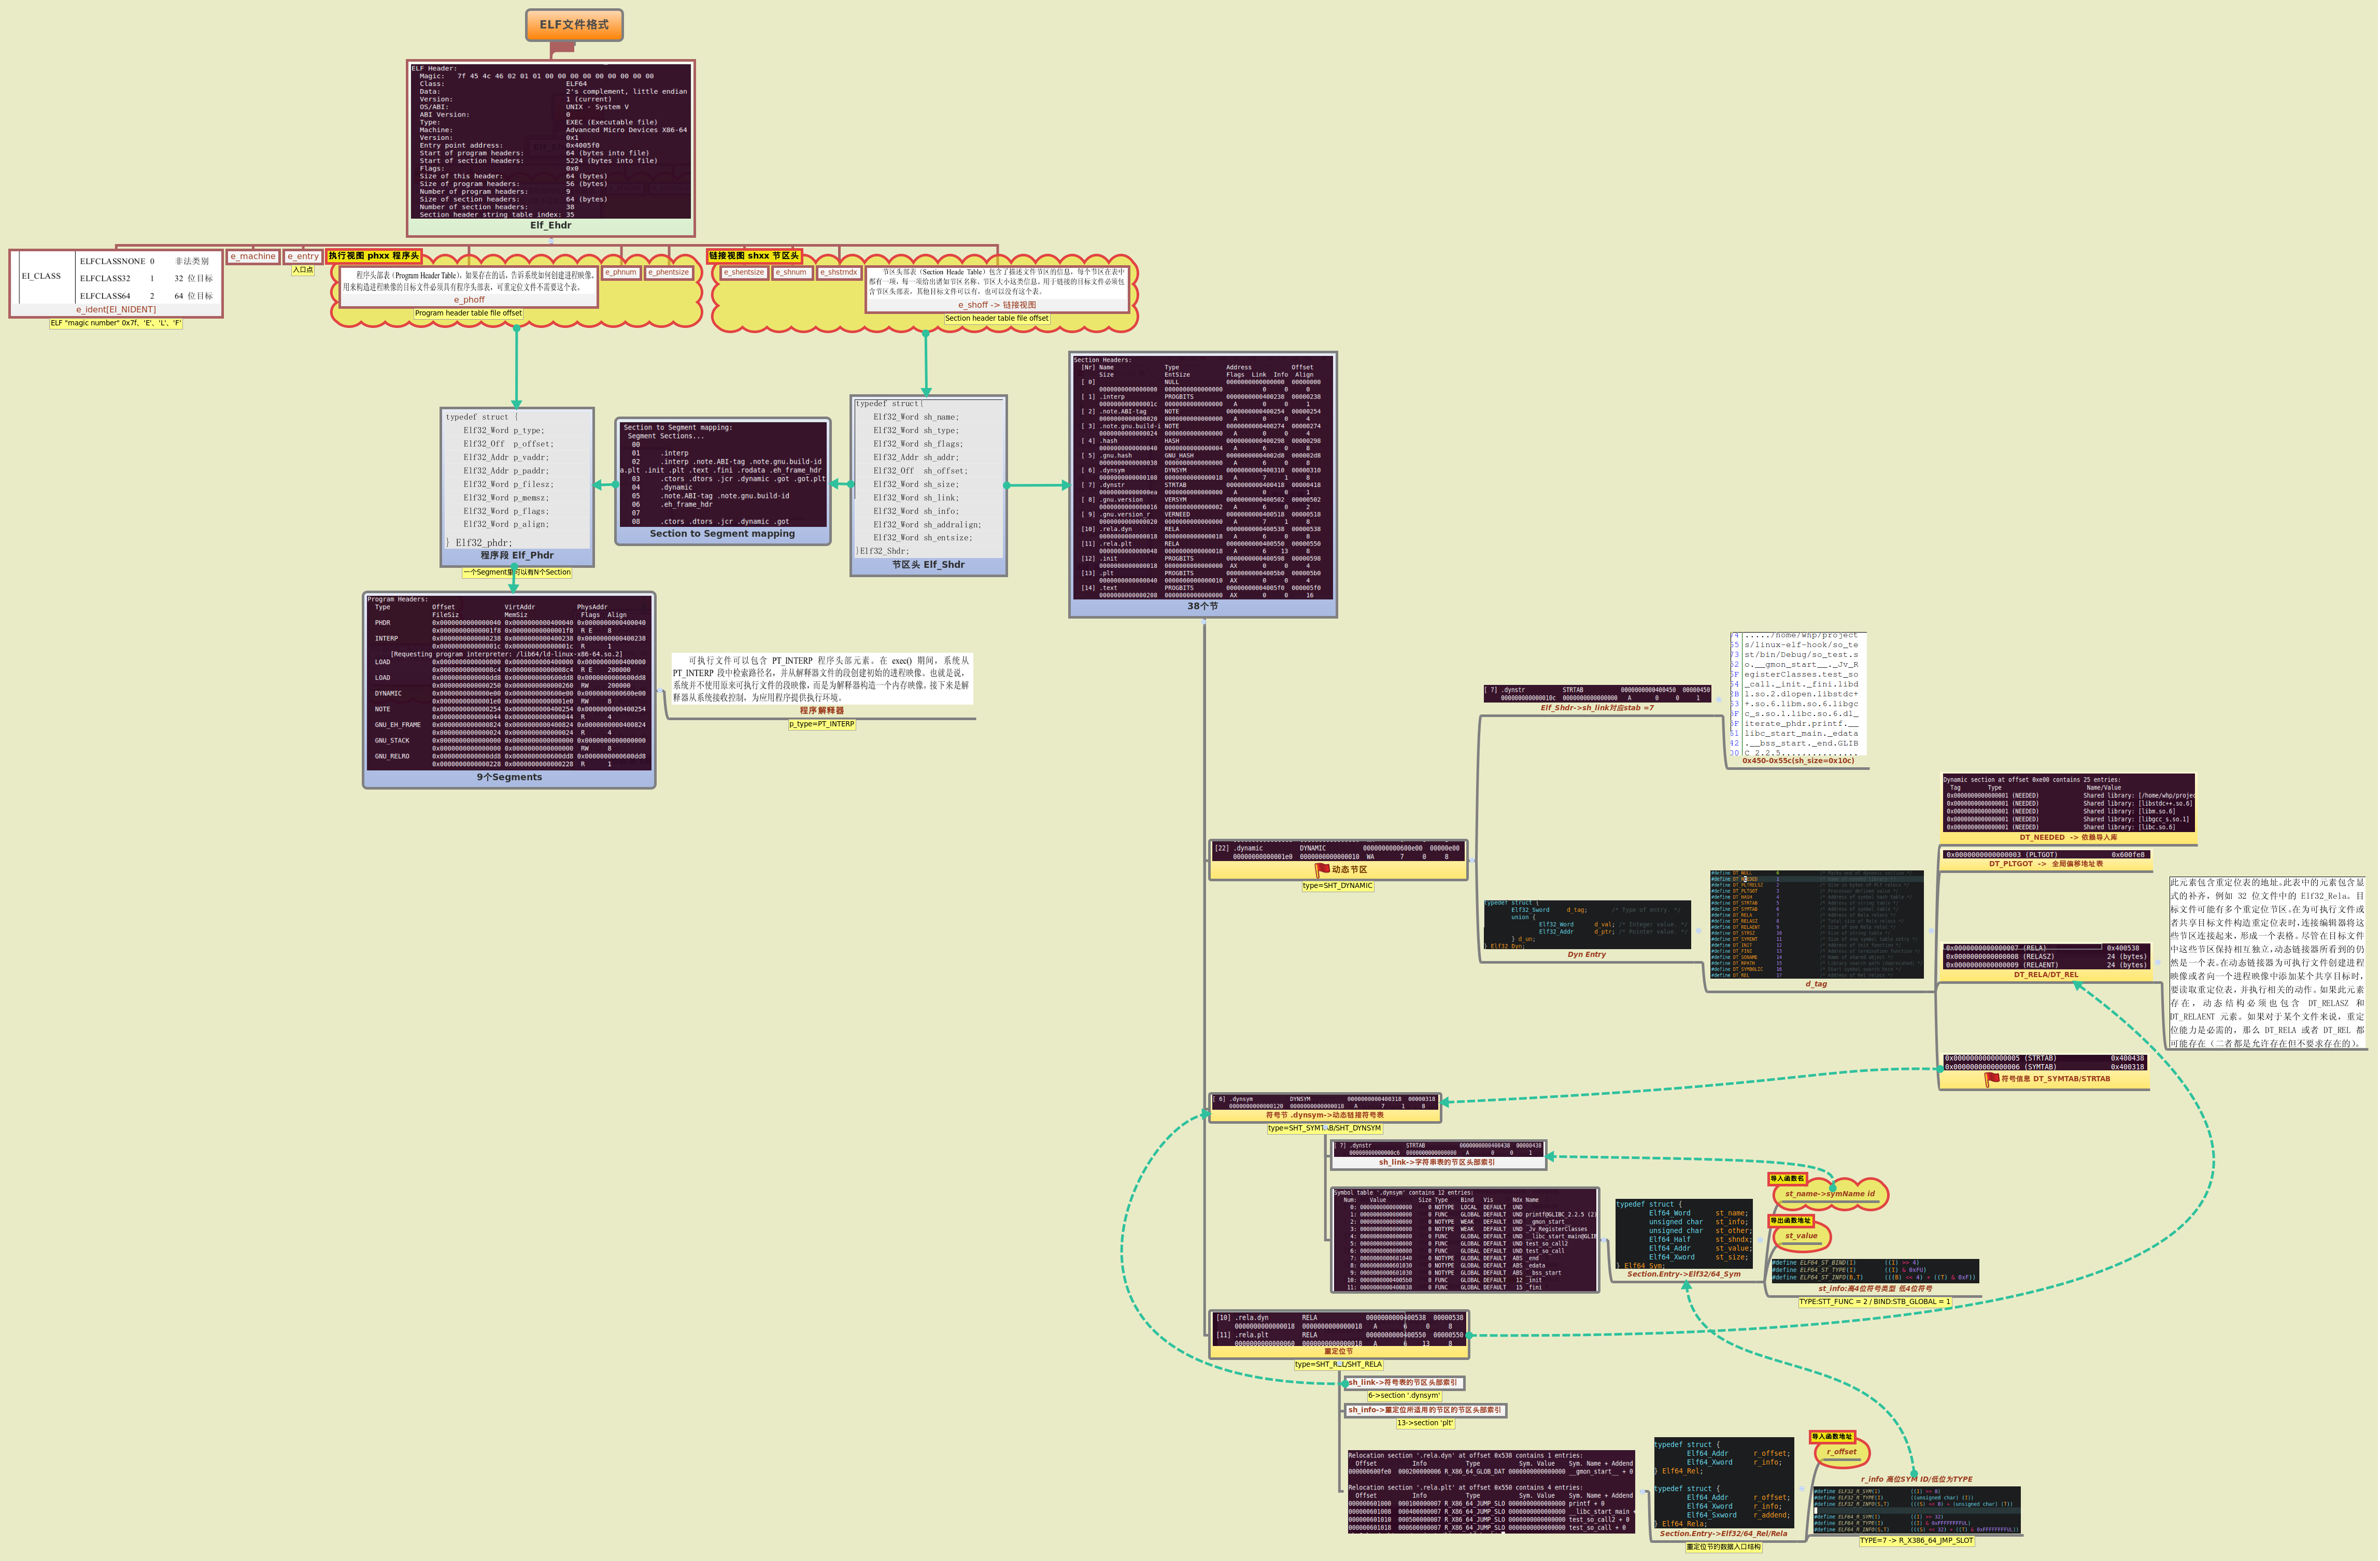Select the 节区头 Elf_Shdr node

tap(928, 485)
